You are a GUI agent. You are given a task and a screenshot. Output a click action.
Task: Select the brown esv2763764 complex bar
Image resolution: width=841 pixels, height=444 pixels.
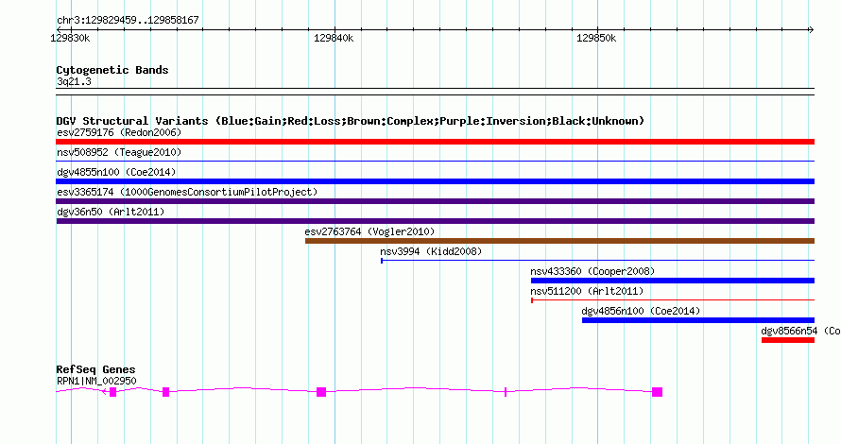tap(560, 241)
